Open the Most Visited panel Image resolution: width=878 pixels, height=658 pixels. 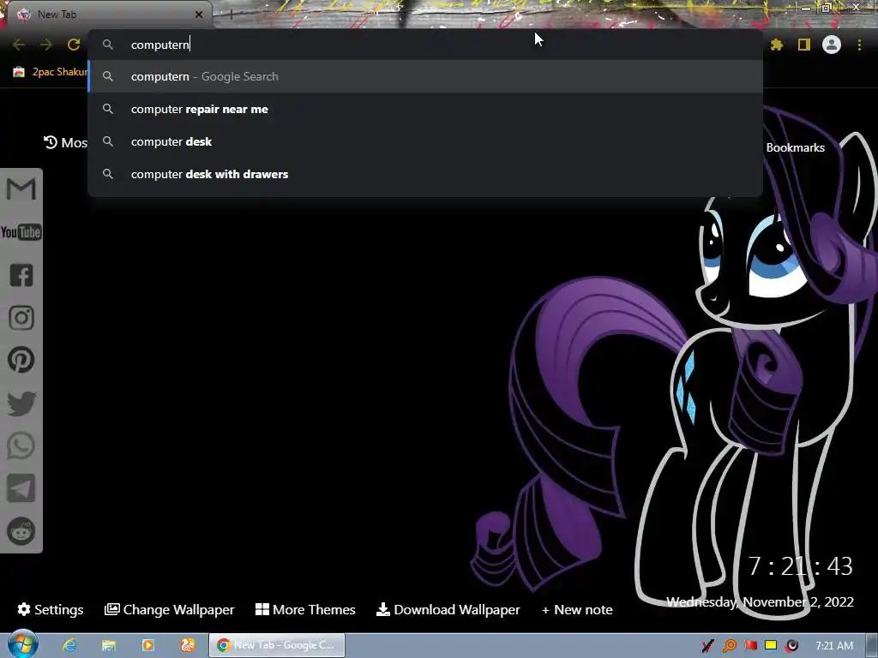pos(65,143)
